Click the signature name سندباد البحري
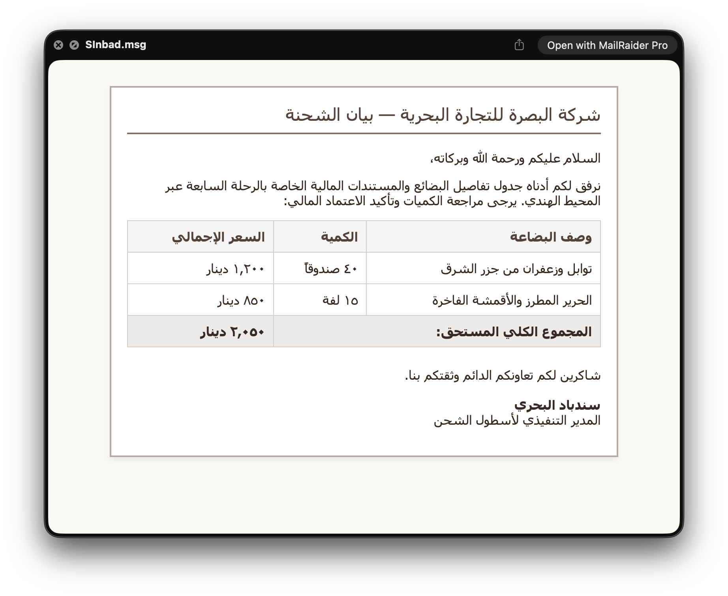The width and height of the screenshot is (728, 596). [x=557, y=405]
